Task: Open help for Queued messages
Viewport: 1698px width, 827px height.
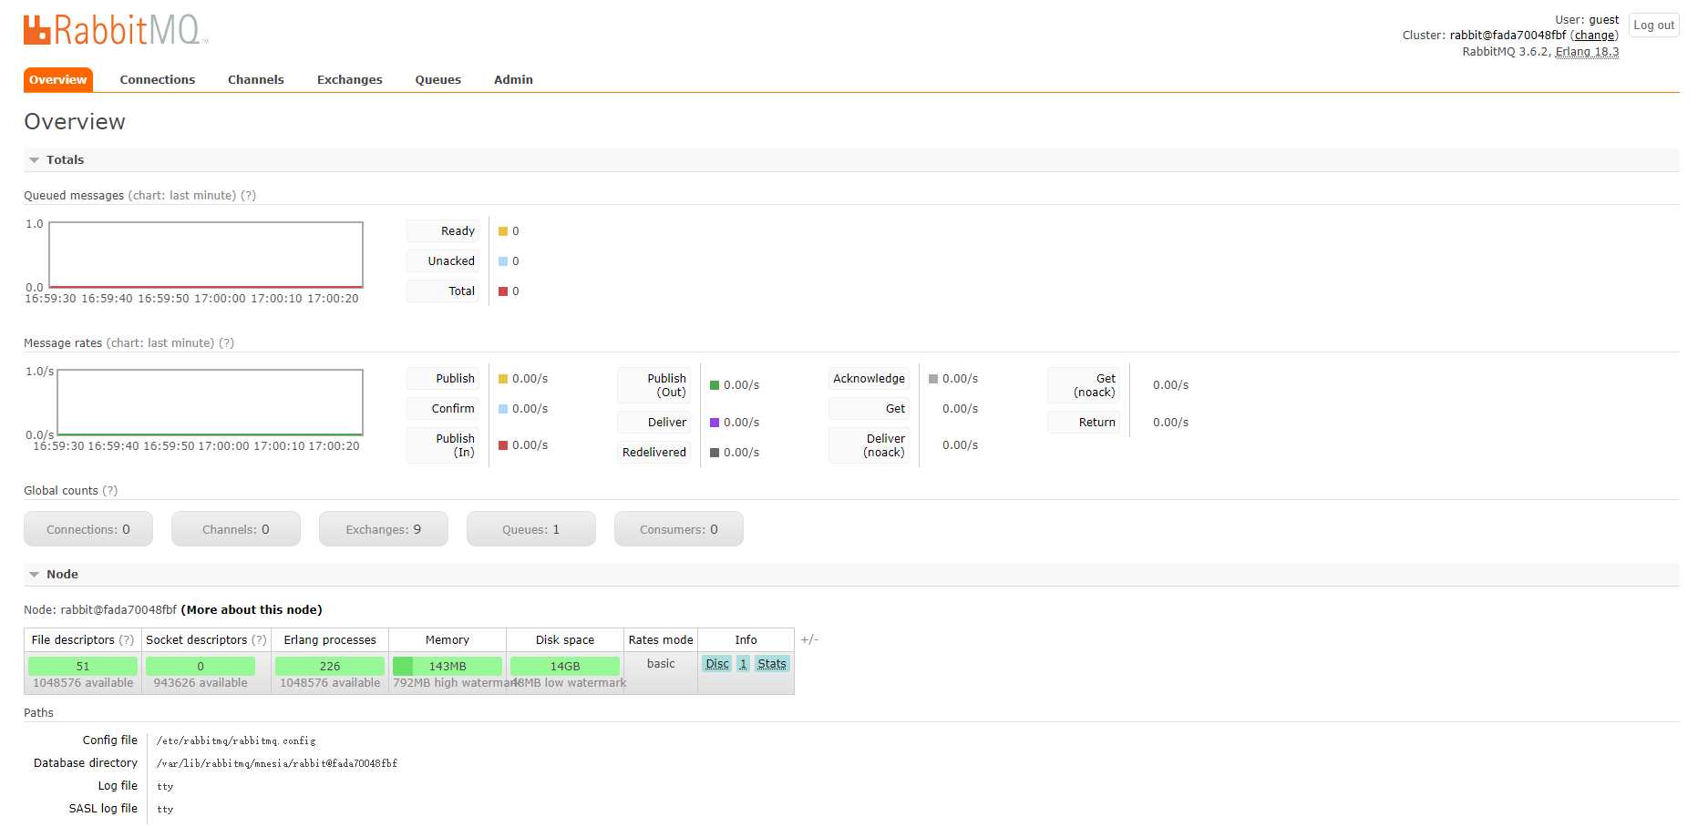Action: [x=248, y=196]
